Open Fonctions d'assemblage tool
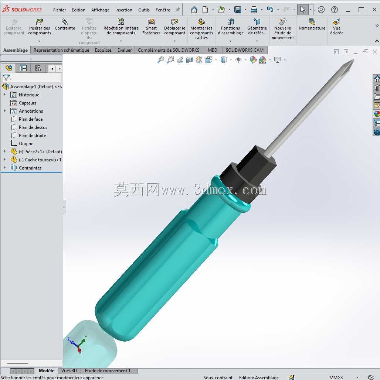Image resolution: width=380 pixels, height=380 pixels. pos(231,27)
